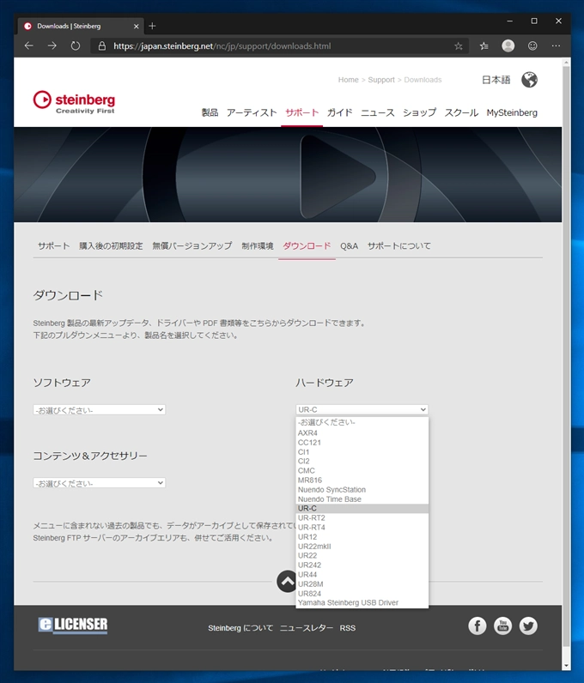584x683 pixels.
Task: Select the highlighted UR-C option
Action: (x=362, y=508)
